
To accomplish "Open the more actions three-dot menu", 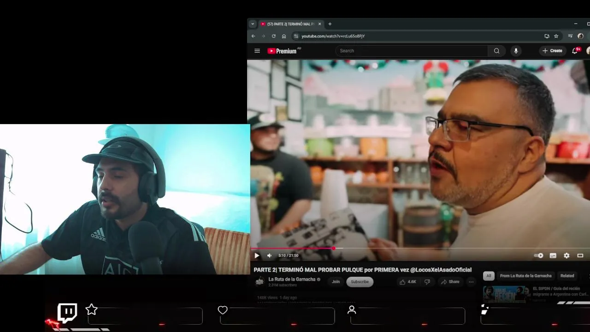I will [471, 282].
